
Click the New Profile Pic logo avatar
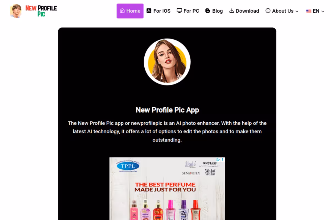(16, 11)
